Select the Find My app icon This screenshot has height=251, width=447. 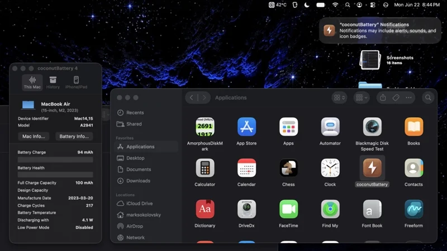(x=330, y=209)
